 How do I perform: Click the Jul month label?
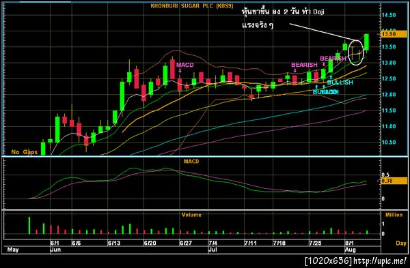tap(213, 250)
